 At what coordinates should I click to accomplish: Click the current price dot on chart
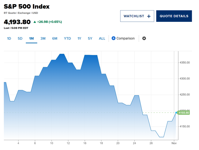coord(176,113)
